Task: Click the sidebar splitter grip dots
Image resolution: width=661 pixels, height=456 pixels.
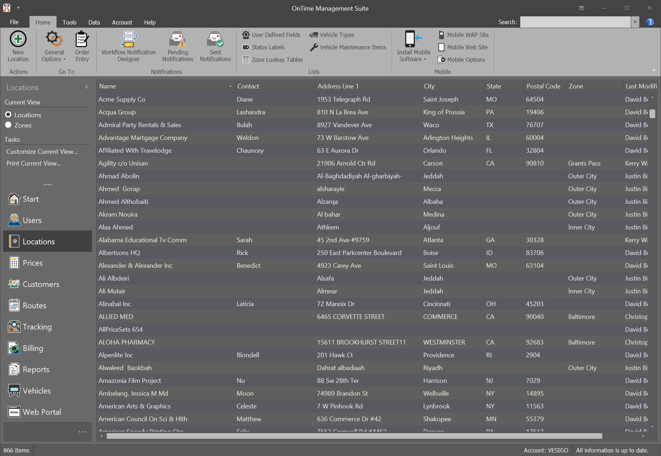Action: (48, 185)
